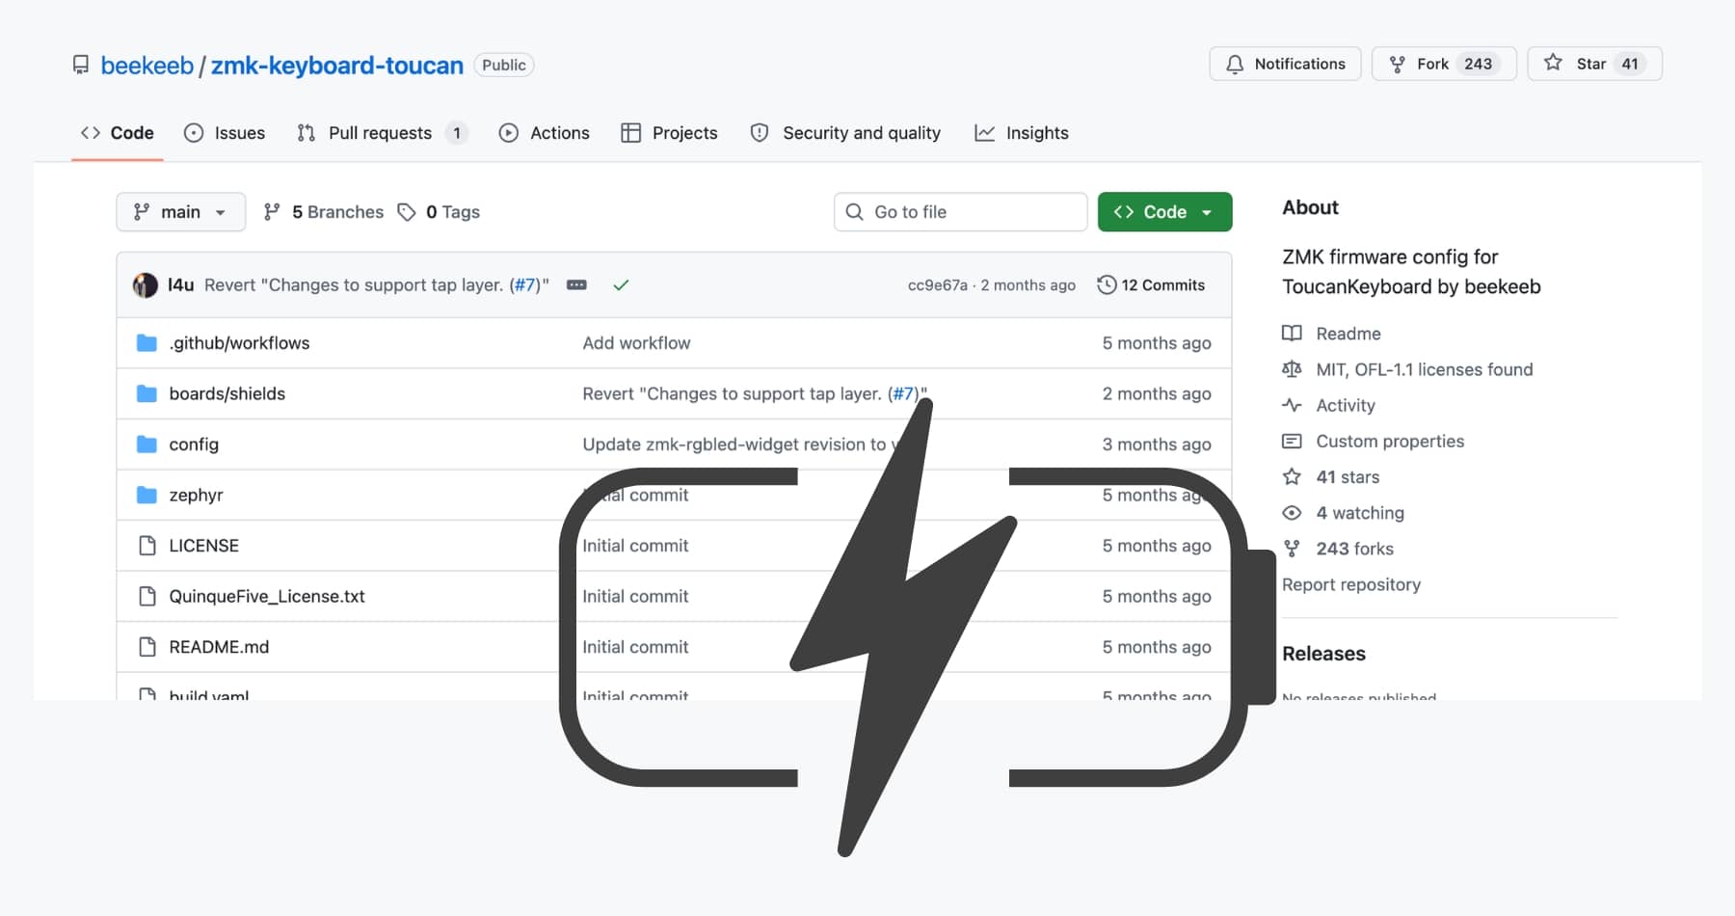1735x916 pixels.
Task: View the 5 Branches link
Action: pyautogui.click(x=324, y=212)
